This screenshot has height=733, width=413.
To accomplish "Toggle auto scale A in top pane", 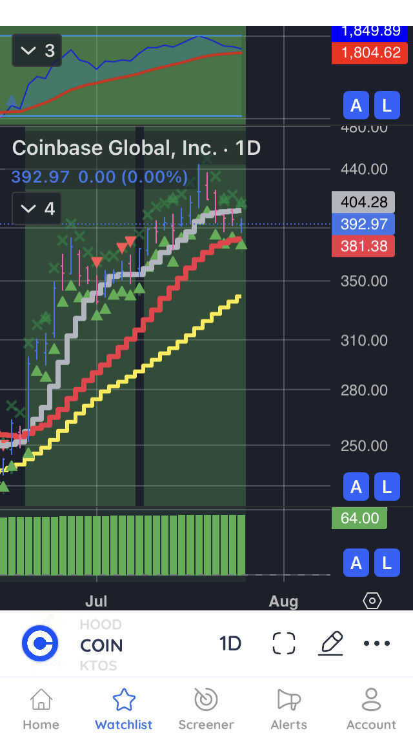I will point(356,105).
